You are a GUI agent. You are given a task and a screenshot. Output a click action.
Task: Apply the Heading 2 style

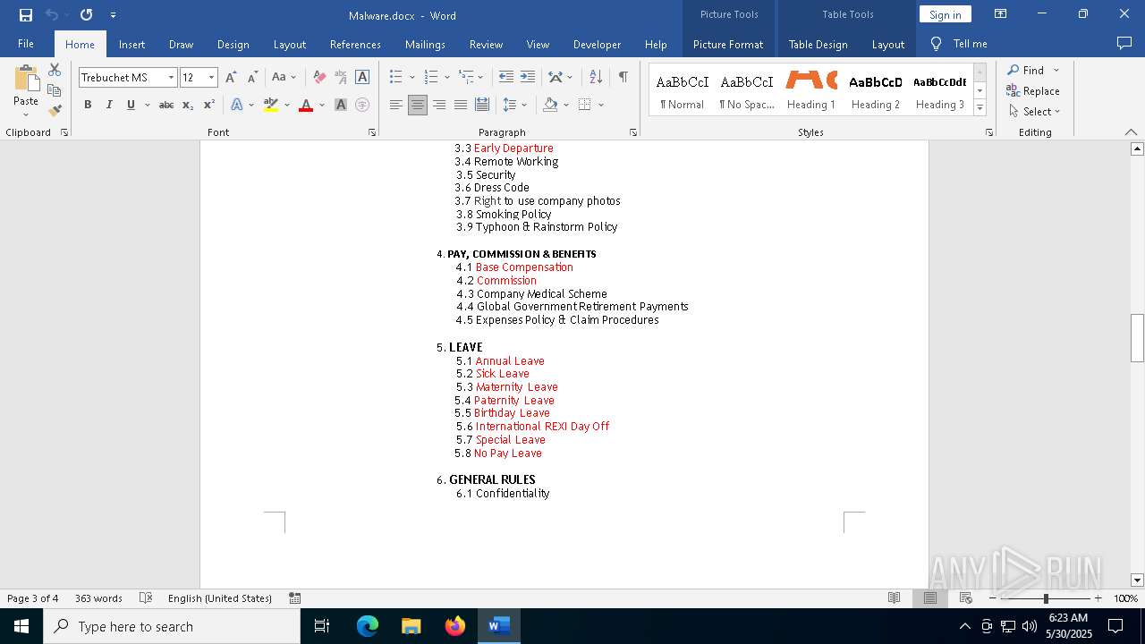(876, 90)
